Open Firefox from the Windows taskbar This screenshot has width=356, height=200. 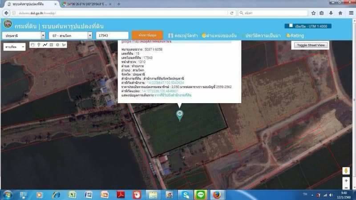pyautogui.click(x=216, y=195)
